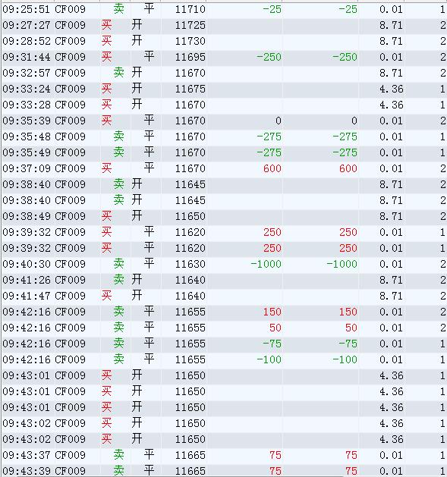This screenshot has height=477, width=447.
Task: Select the -100 loss row at 09:42:16
Action: tap(224, 359)
